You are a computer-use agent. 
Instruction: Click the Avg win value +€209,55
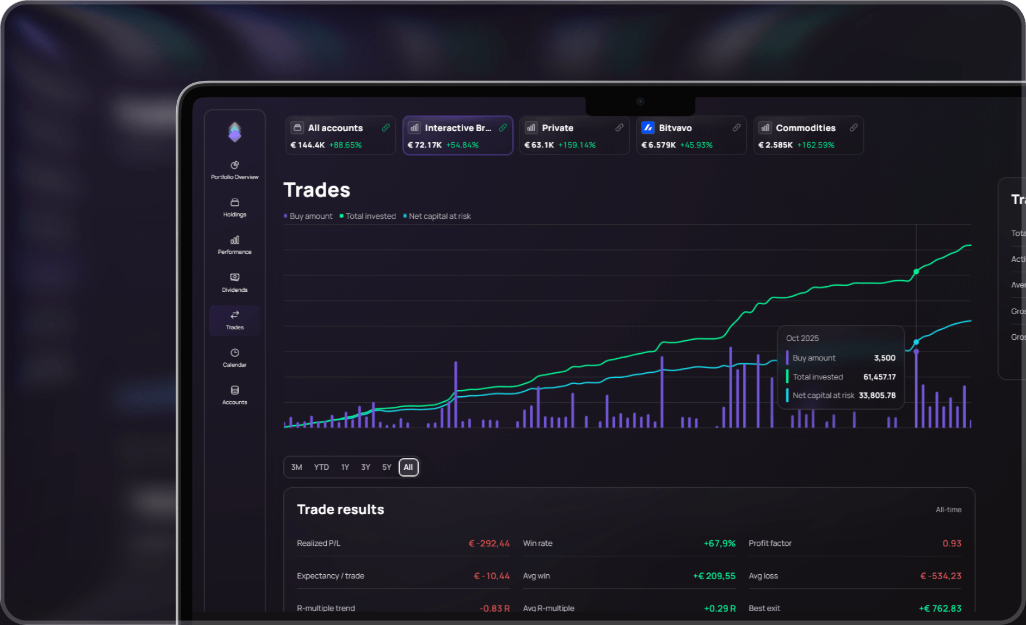[x=714, y=576]
